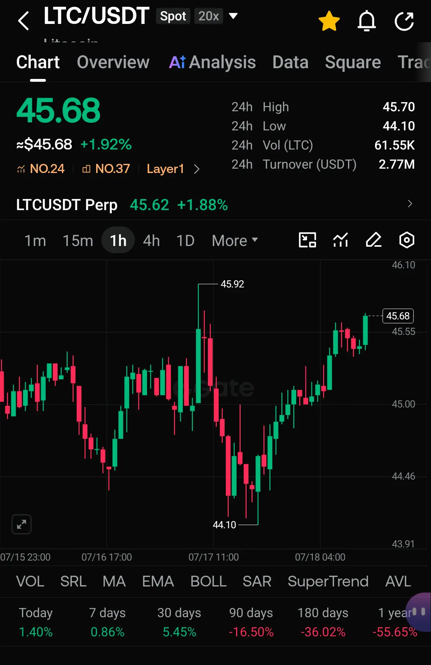This screenshot has width=431, height=665.
Task: Open picture-in-picture chart layout icon
Action: coord(307,240)
